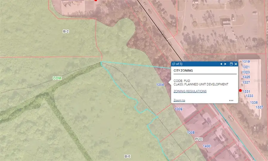Maximize the City Zoning popup
This screenshot has height=161, width=268.
(x=231, y=64)
